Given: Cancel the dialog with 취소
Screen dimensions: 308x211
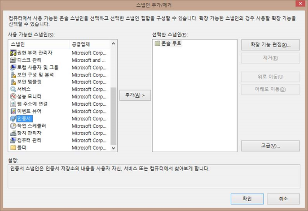Looking at the screenshot, I should click(283, 198).
